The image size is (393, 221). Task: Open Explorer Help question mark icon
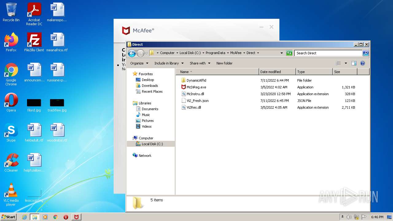[362, 63]
